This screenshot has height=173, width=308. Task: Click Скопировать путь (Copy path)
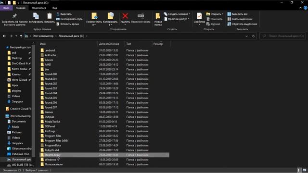click(69, 19)
